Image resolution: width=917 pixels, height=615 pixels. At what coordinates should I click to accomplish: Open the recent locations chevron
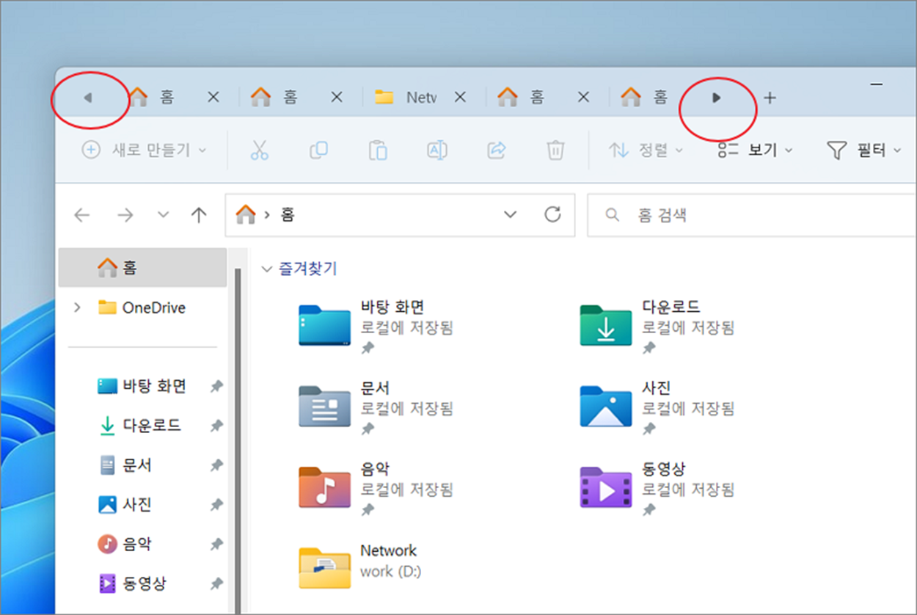coord(164,215)
